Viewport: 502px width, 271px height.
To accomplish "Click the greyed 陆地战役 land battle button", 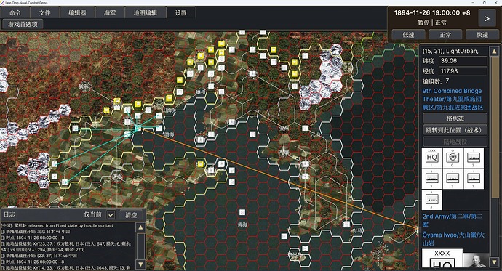I will click(x=455, y=142).
